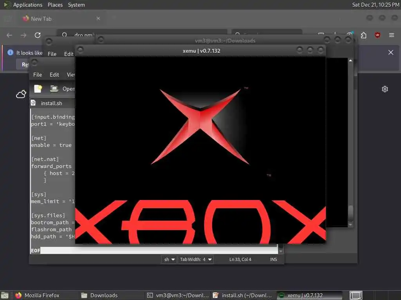Image resolution: width=401 pixels, height=300 pixels.
Task: Toggle the INS insert mode indicator
Action: [x=273, y=259]
